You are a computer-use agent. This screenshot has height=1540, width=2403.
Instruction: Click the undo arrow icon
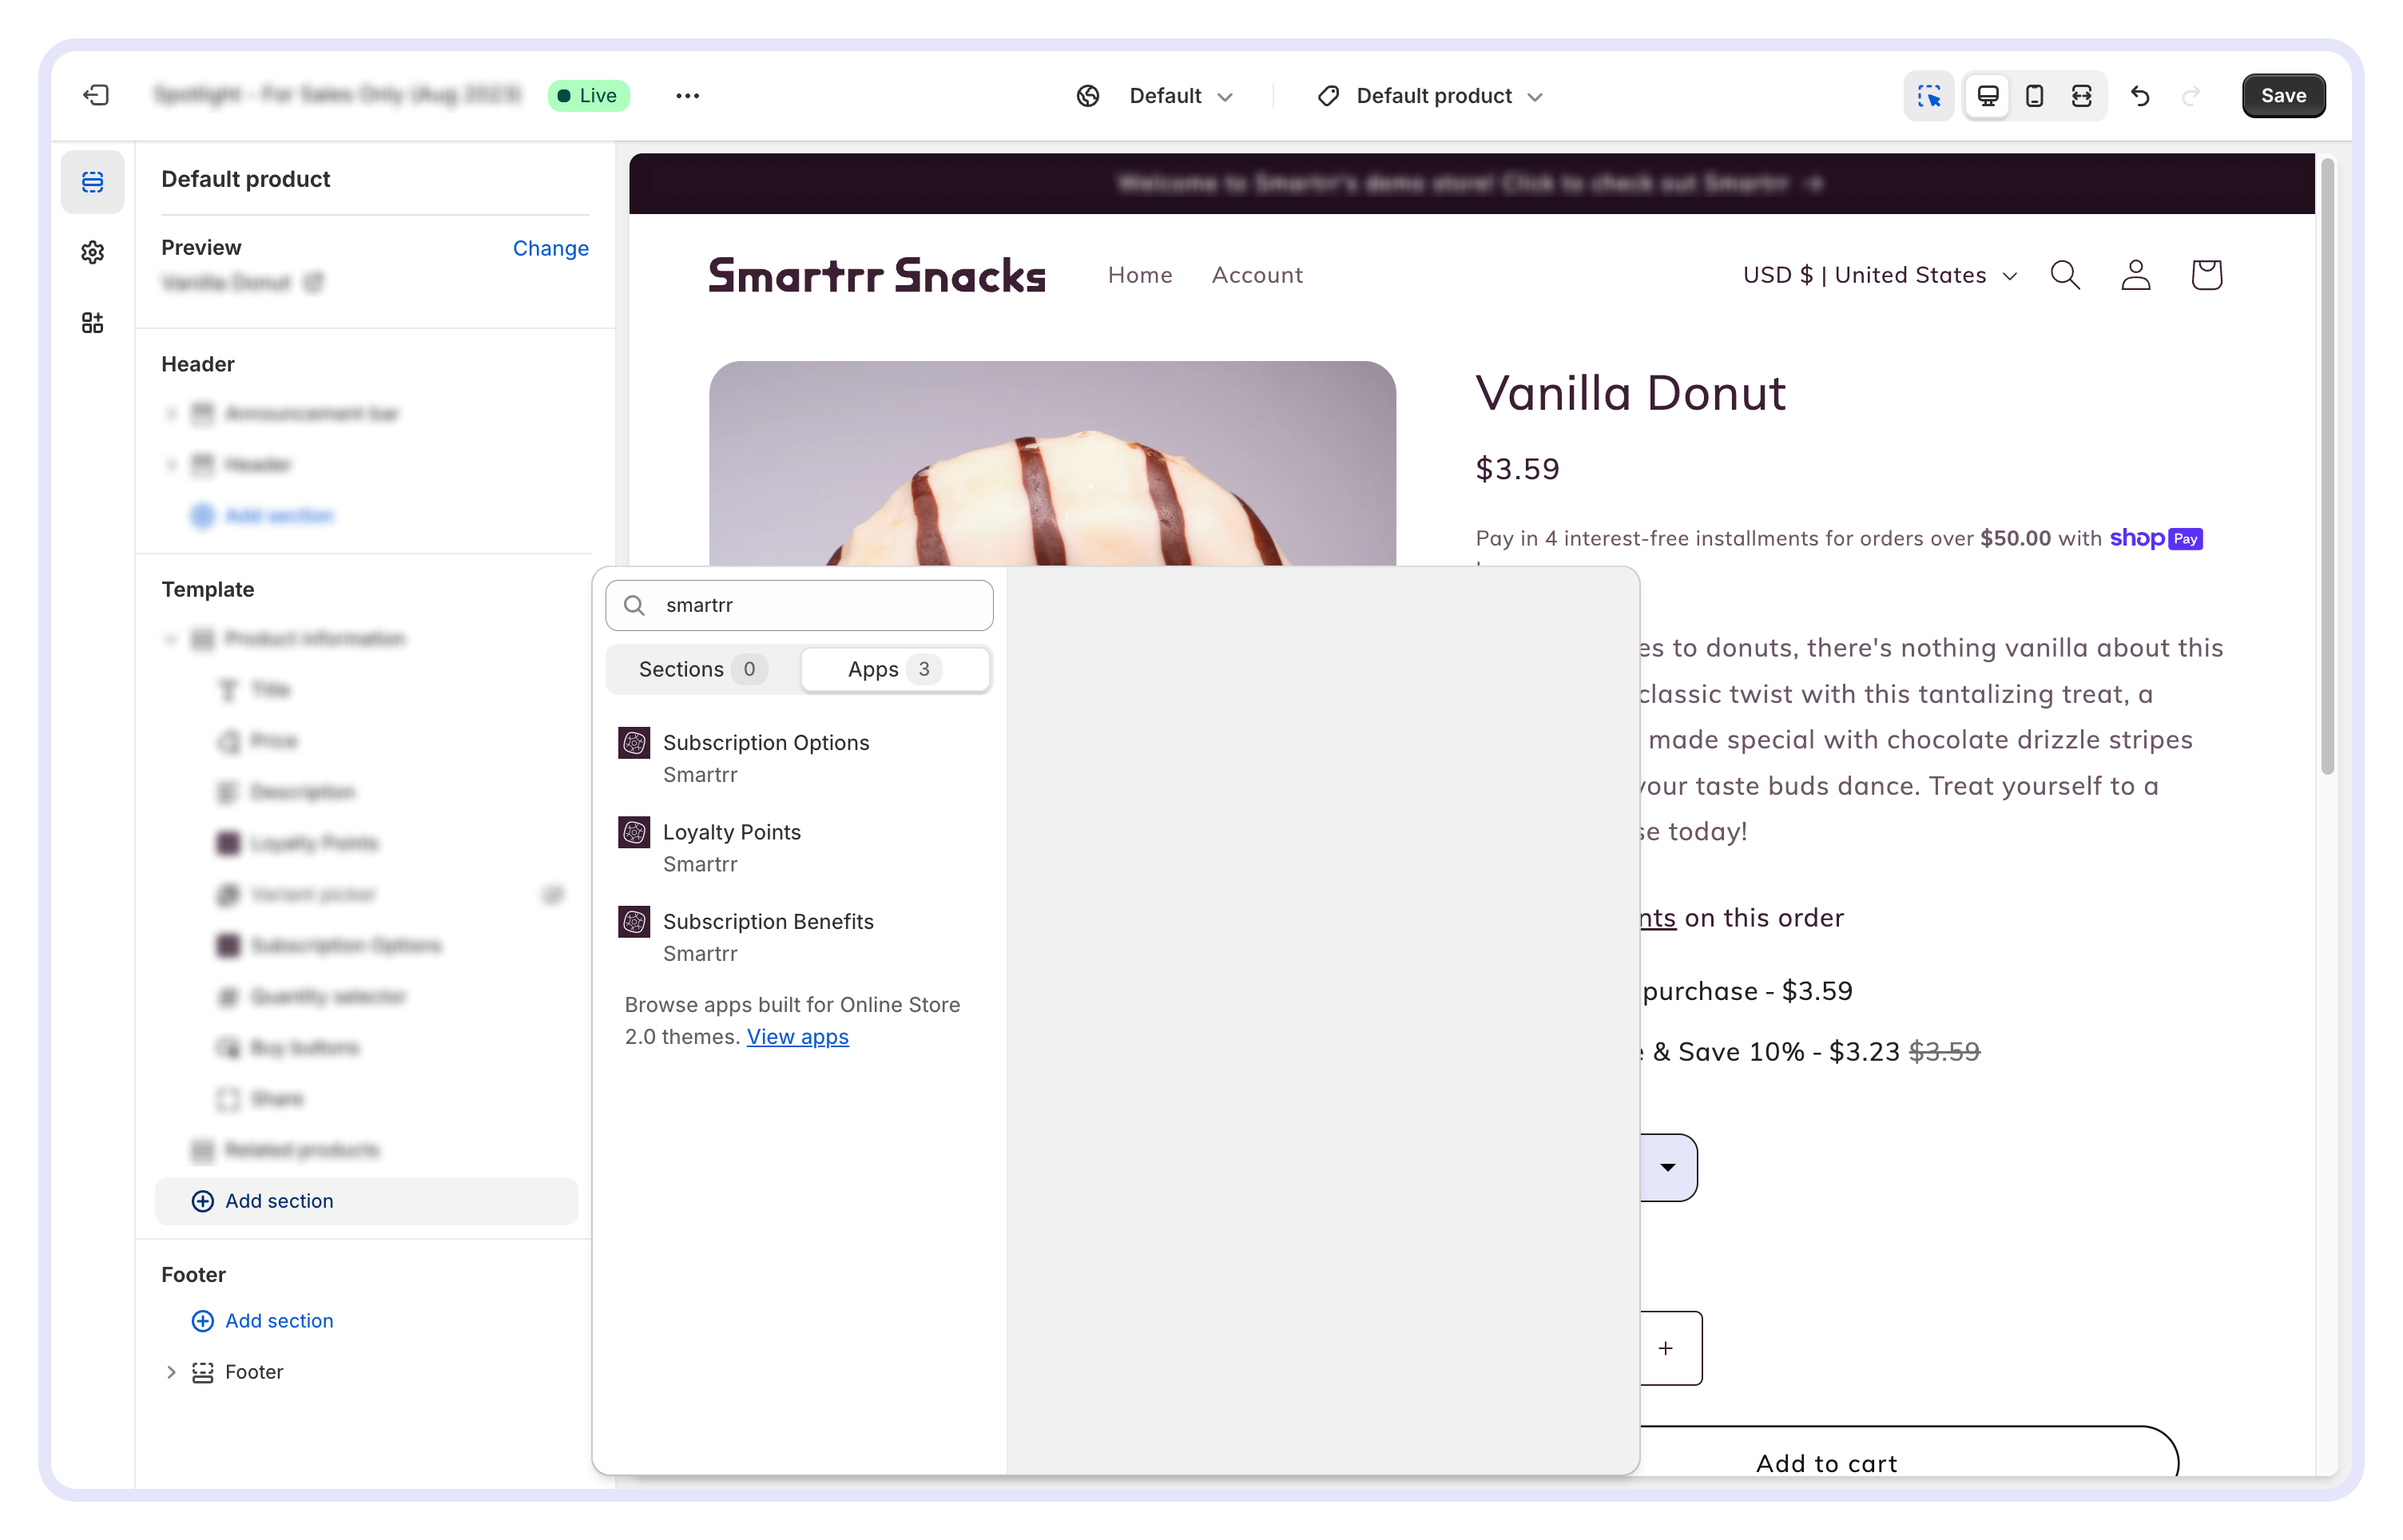tap(2140, 96)
